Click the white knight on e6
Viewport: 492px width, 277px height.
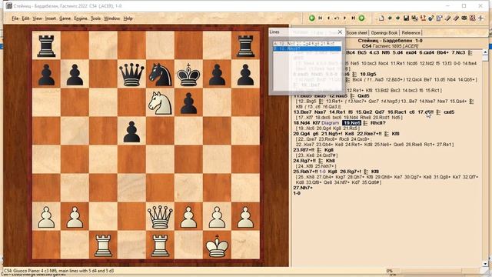click(161, 102)
